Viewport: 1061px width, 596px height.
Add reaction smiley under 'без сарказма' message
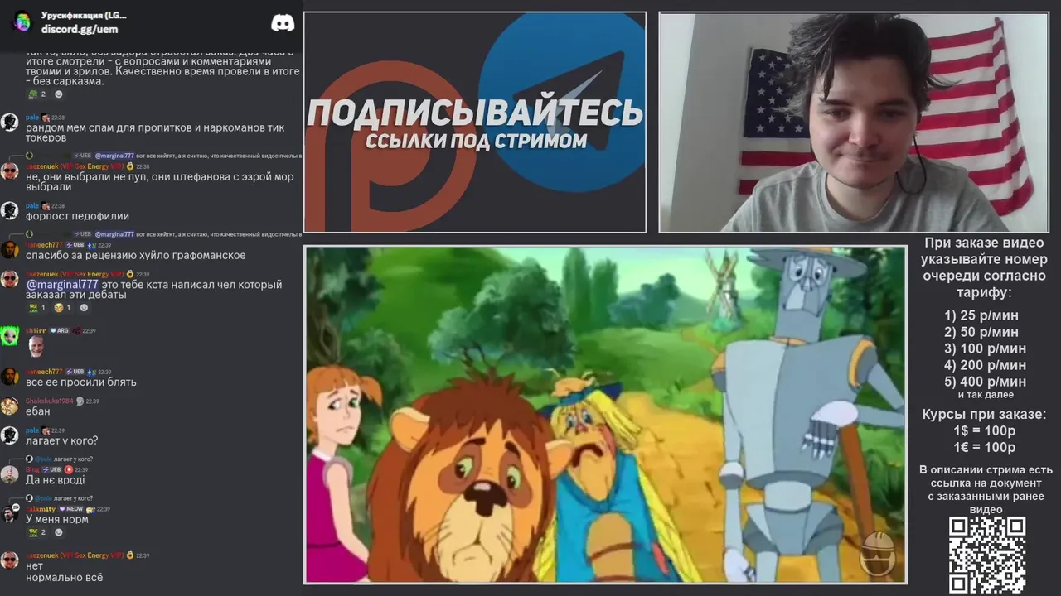click(x=59, y=94)
